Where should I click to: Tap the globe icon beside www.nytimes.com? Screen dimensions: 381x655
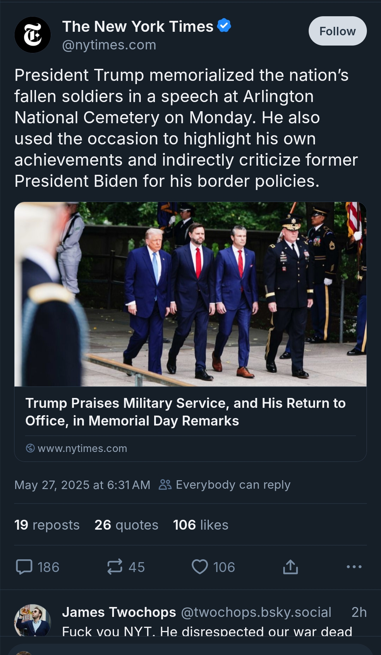(30, 448)
